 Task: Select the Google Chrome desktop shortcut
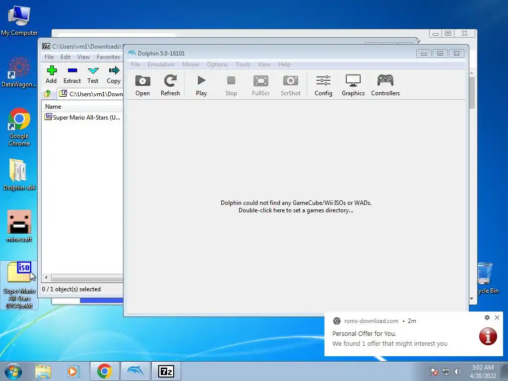click(19, 127)
